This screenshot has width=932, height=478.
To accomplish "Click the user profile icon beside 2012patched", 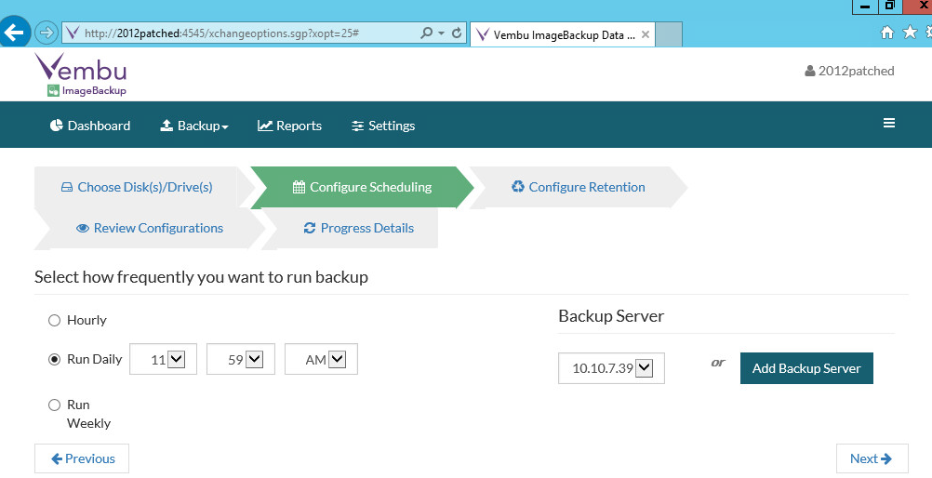I will pos(809,72).
